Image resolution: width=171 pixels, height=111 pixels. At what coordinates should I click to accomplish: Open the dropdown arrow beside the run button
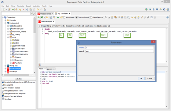pos(44,17)
